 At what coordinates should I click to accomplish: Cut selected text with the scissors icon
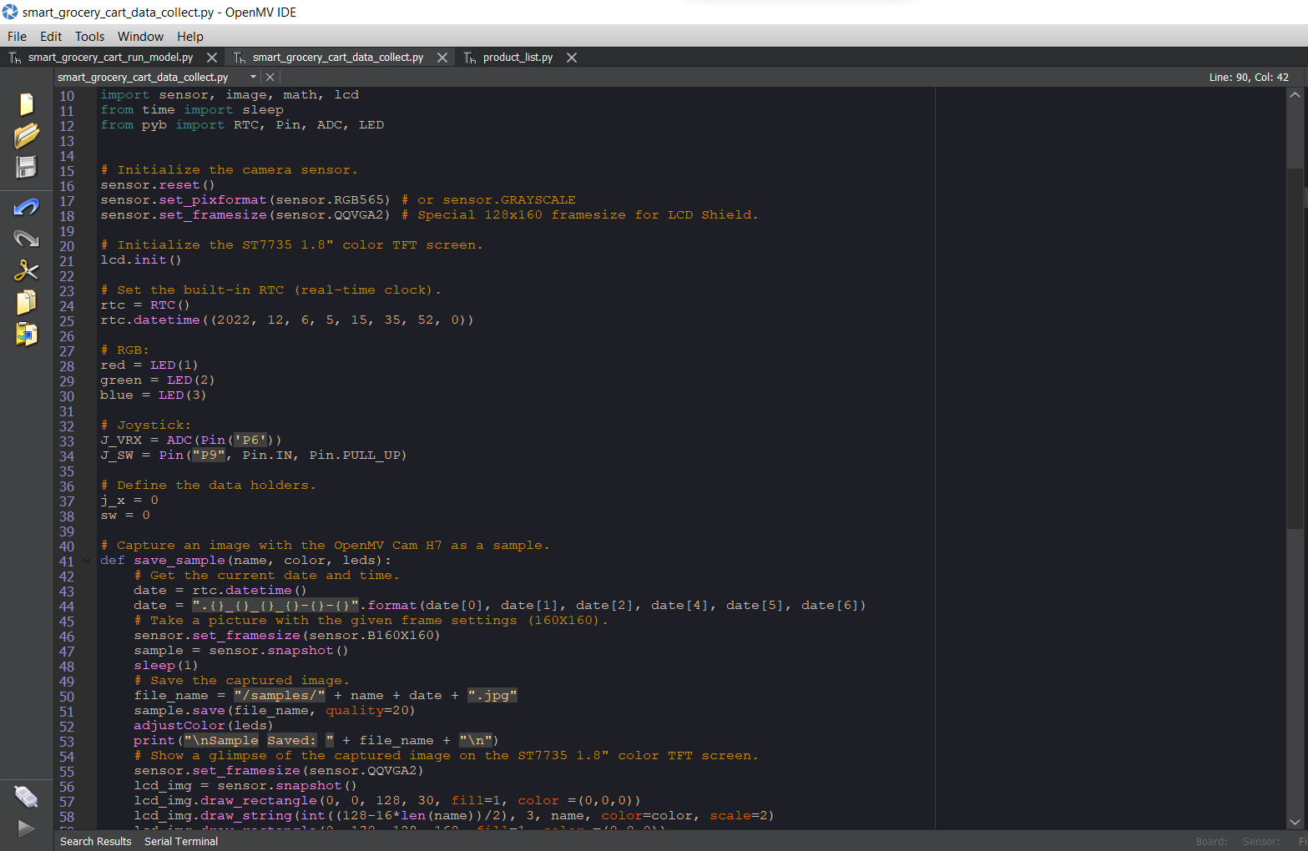click(25, 270)
